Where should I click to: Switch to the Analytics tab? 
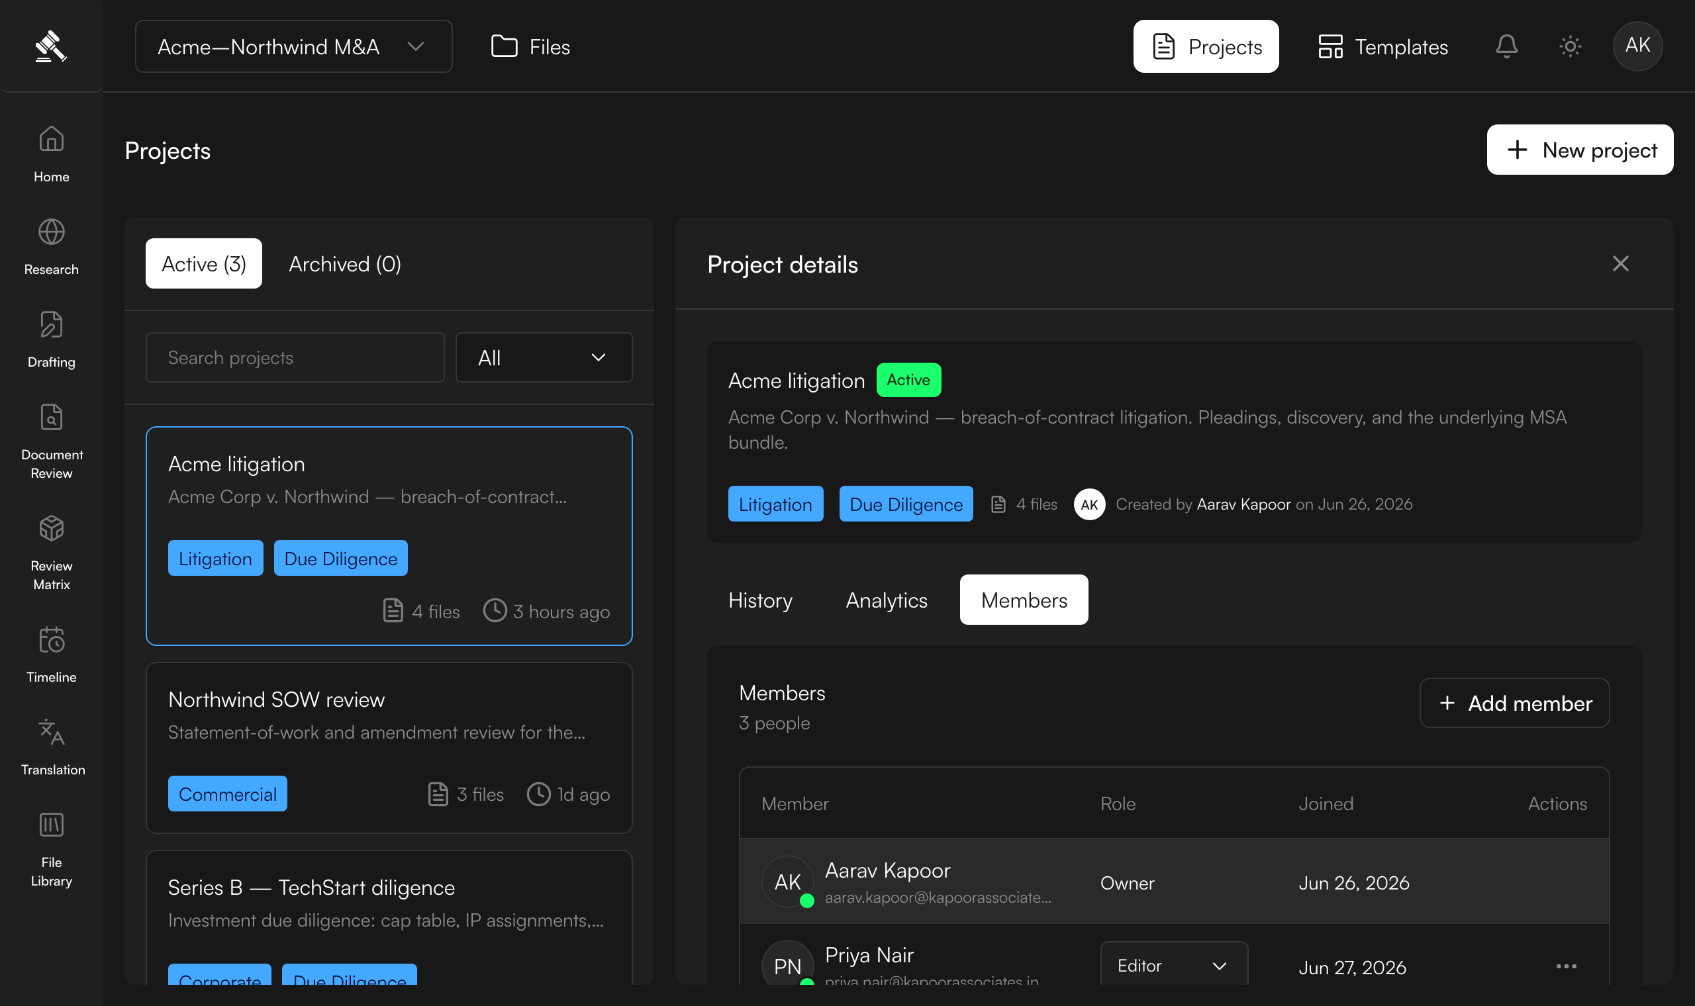(x=886, y=600)
